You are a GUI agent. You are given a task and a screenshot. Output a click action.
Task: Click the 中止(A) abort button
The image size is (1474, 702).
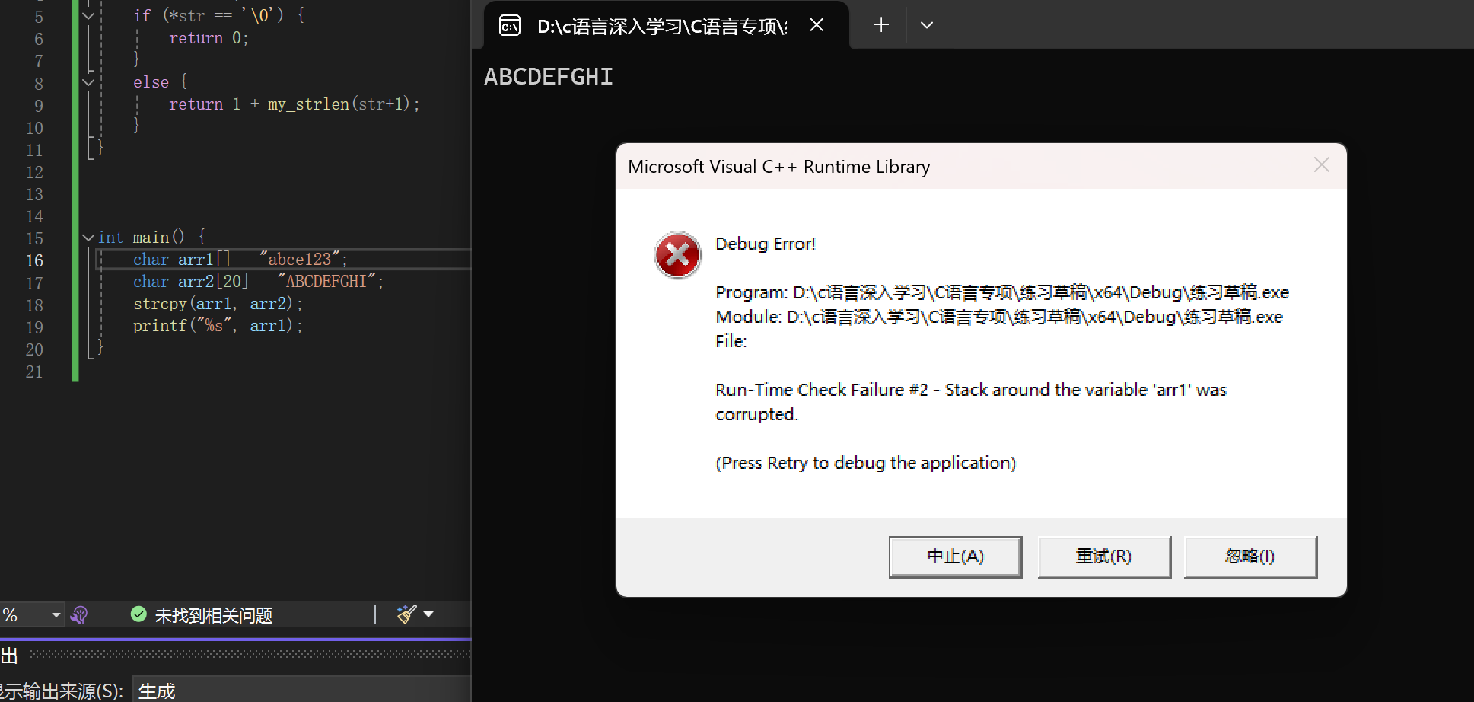[955, 557]
